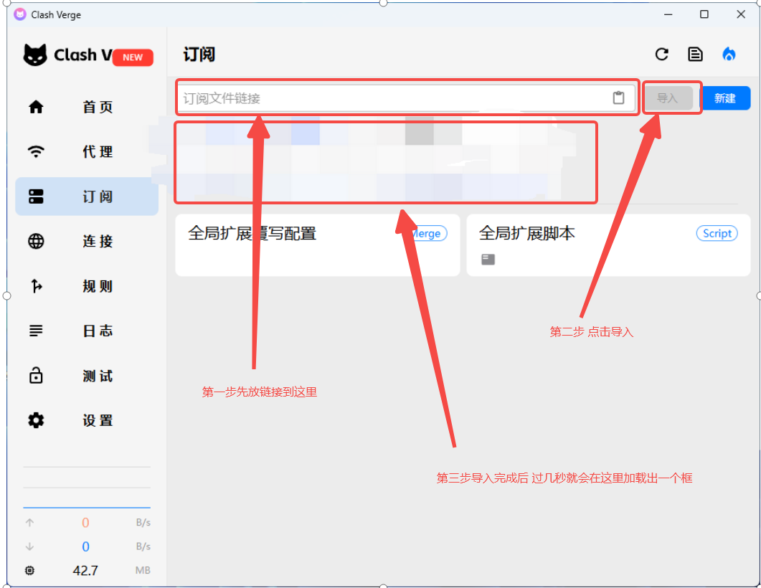Go to the 代理 proxies page
This screenshot has height=588, width=761.
coord(87,152)
